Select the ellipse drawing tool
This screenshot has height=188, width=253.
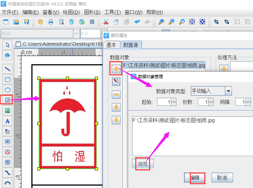click(x=7, y=90)
